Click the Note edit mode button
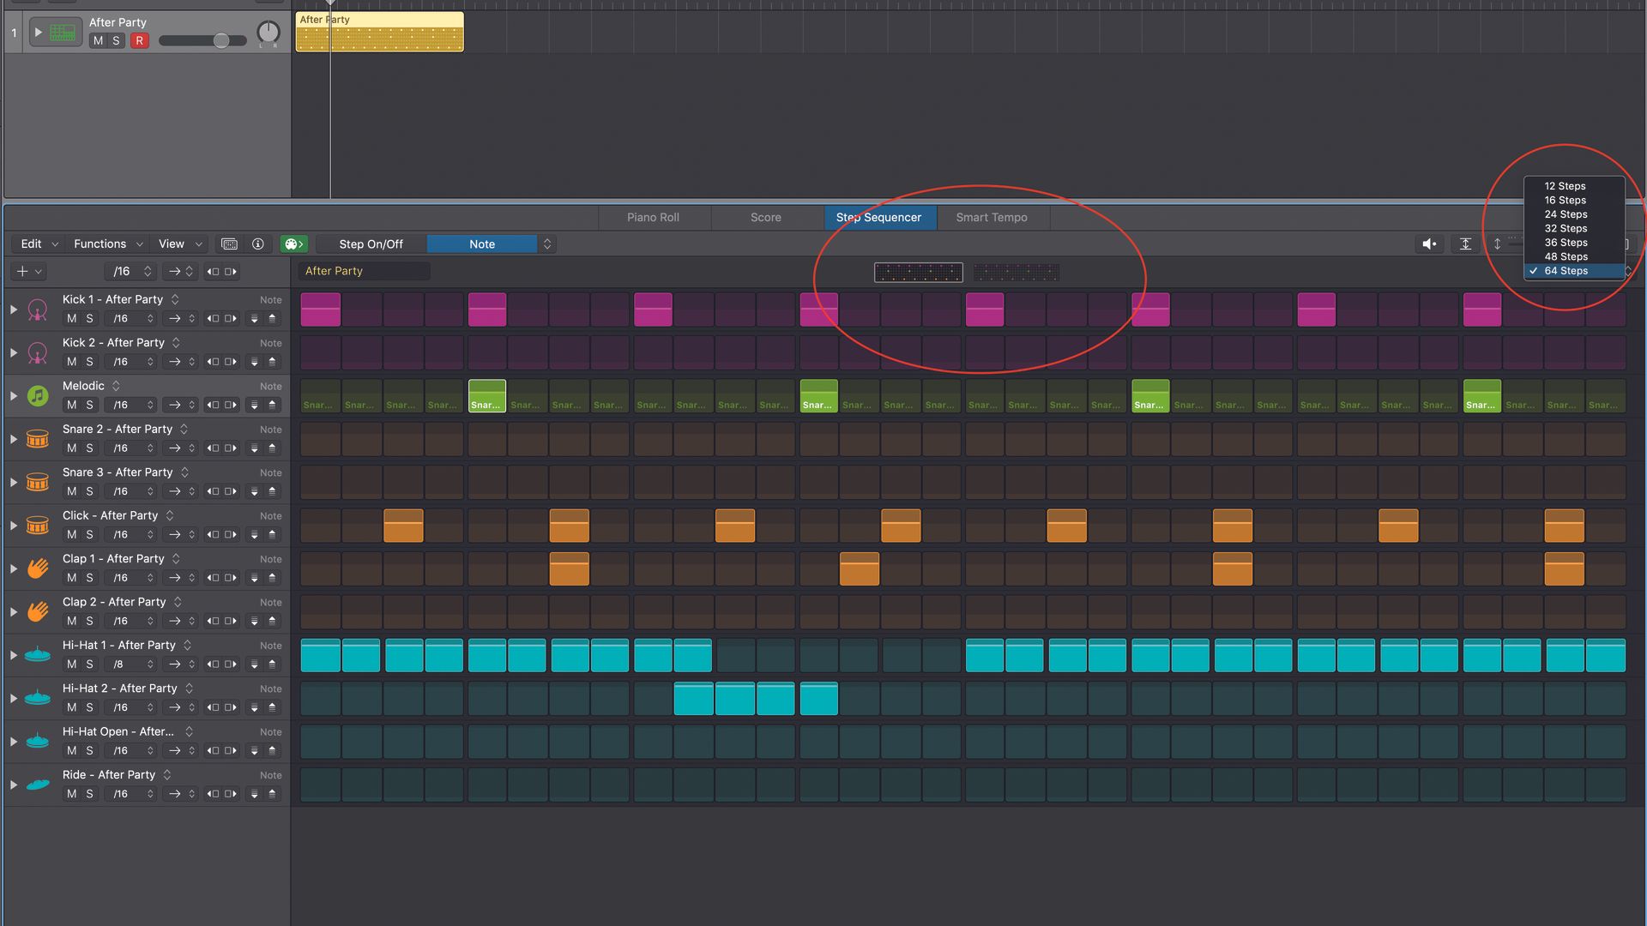Screen dimensions: 1647x926 tap(482, 244)
